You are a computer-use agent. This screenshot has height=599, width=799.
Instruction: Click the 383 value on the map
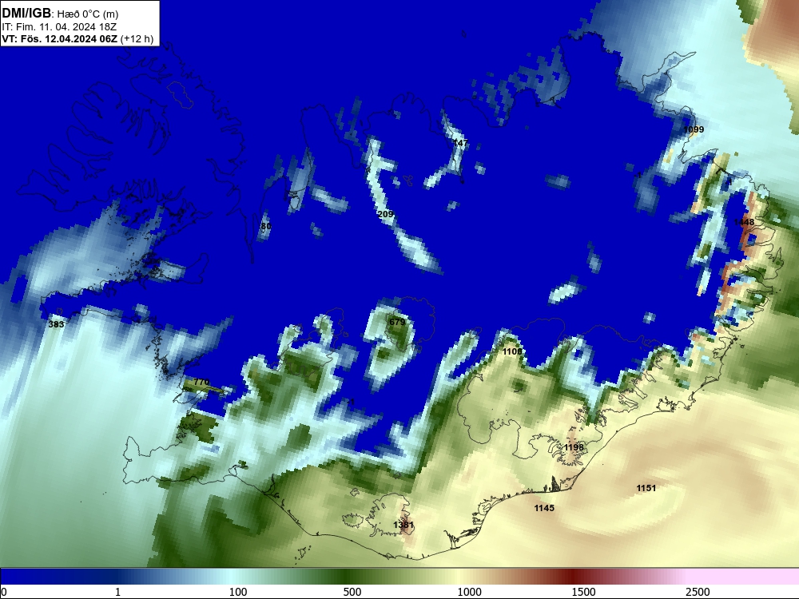tap(56, 324)
